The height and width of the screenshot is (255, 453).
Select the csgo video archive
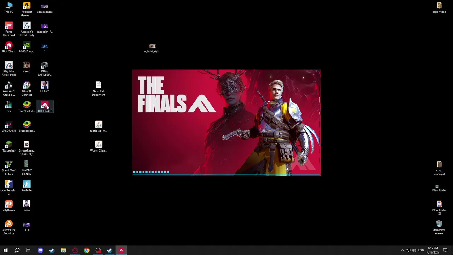click(x=439, y=8)
